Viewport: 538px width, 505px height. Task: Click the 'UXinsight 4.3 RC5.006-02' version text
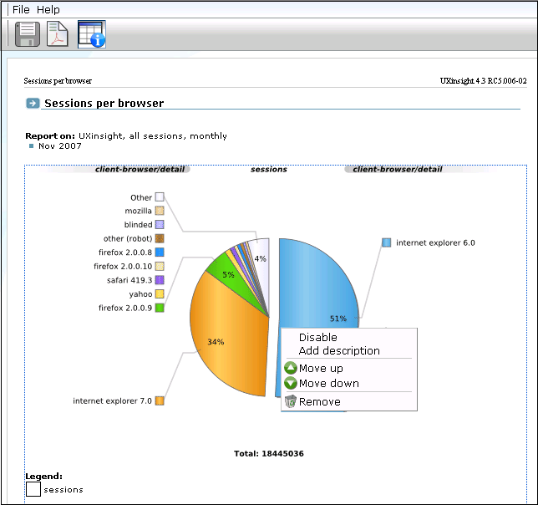click(484, 80)
